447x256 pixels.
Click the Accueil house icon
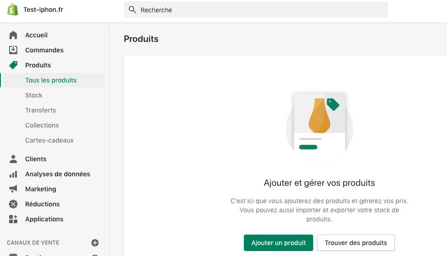(x=13, y=35)
